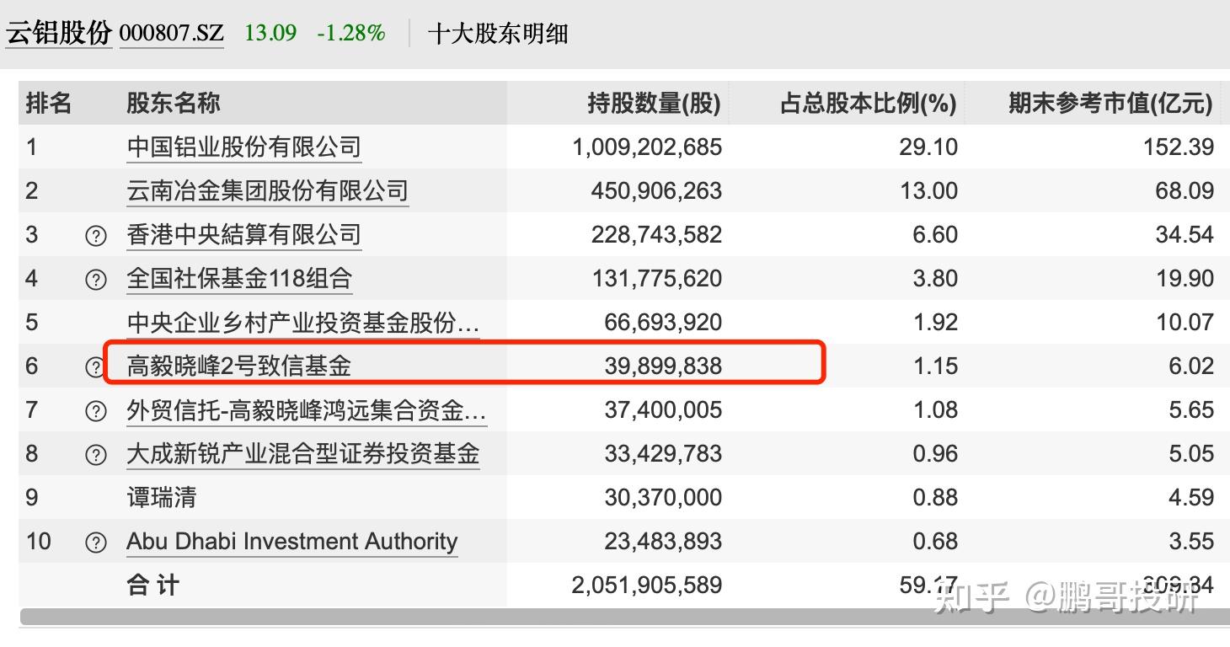Select market value 5.65

pos(1191,410)
